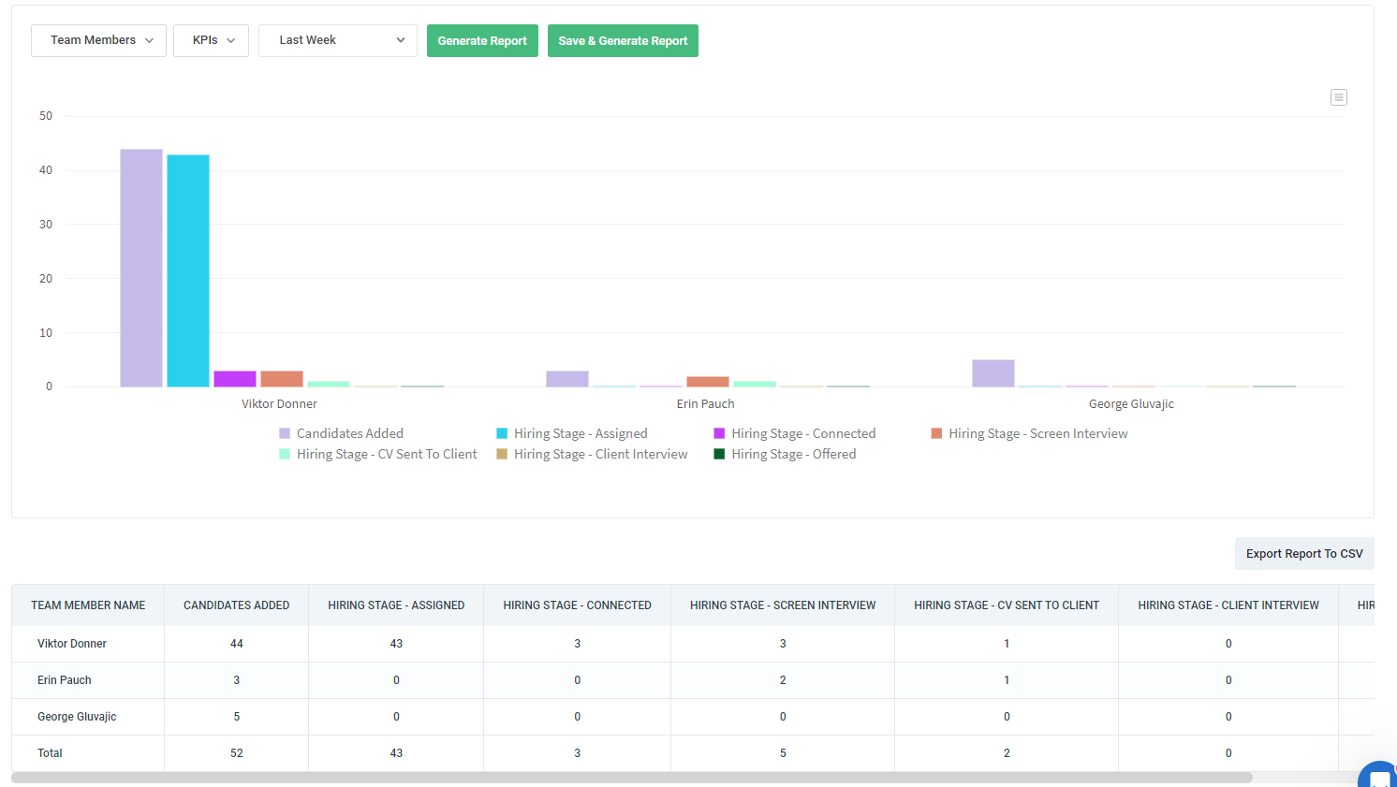This screenshot has height=787, width=1397.
Task: Click Total Candidates Added value 52
Action: click(237, 753)
